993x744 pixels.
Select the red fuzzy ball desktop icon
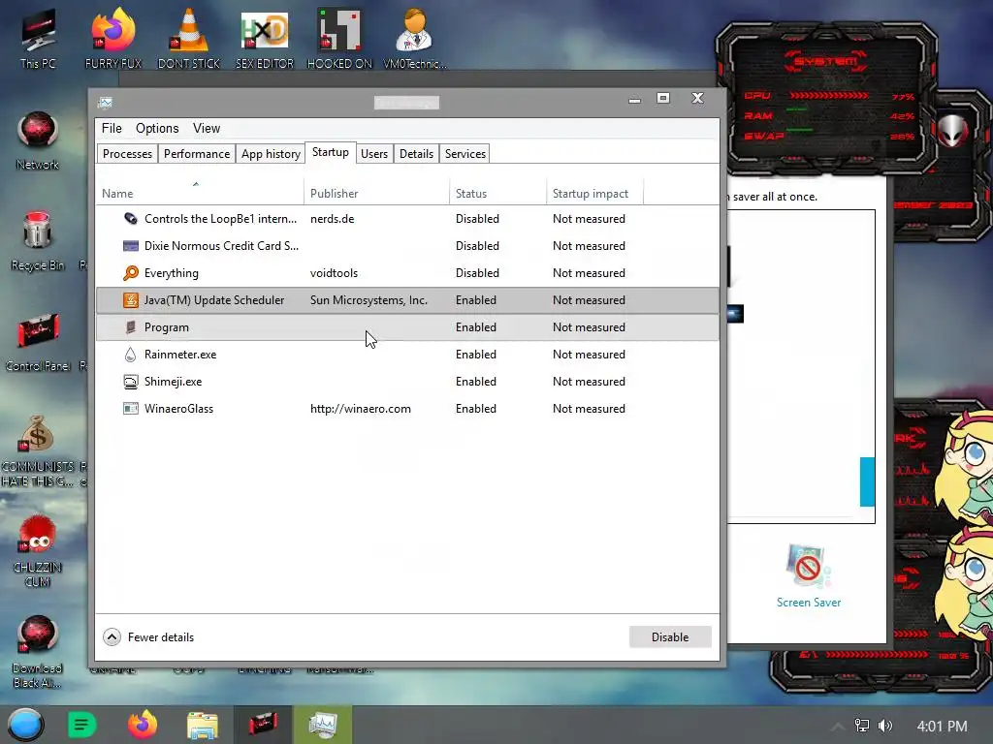click(x=38, y=550)
